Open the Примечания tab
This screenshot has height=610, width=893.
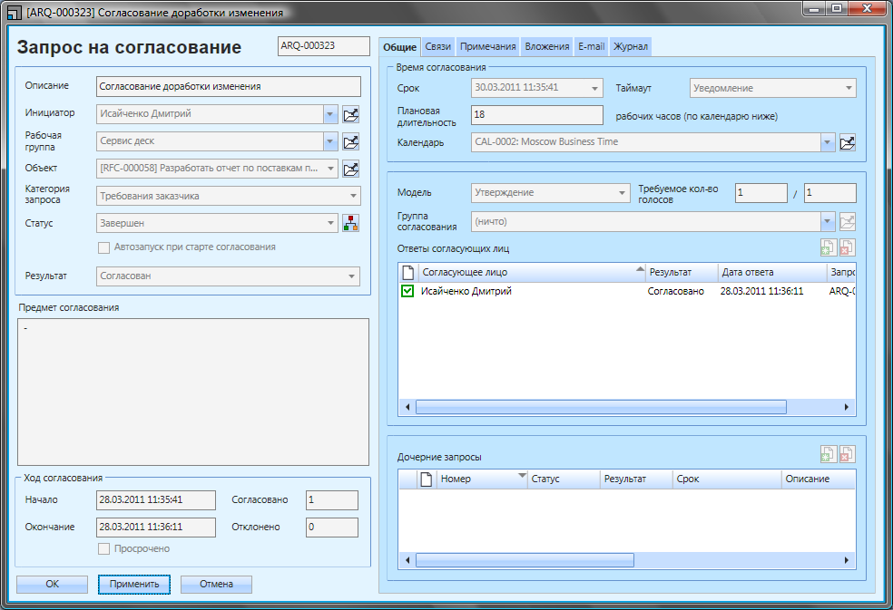tap(488, 46)
